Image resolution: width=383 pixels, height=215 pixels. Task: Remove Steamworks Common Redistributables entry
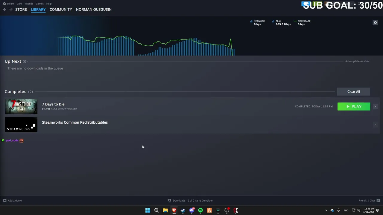coord(375,125)
